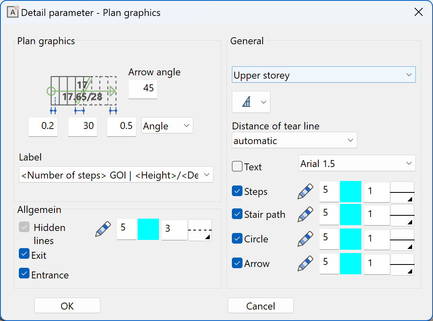The image size is (433, 321).
Task: Uncheck the Entrance checkbox
Action: point(24,273)
